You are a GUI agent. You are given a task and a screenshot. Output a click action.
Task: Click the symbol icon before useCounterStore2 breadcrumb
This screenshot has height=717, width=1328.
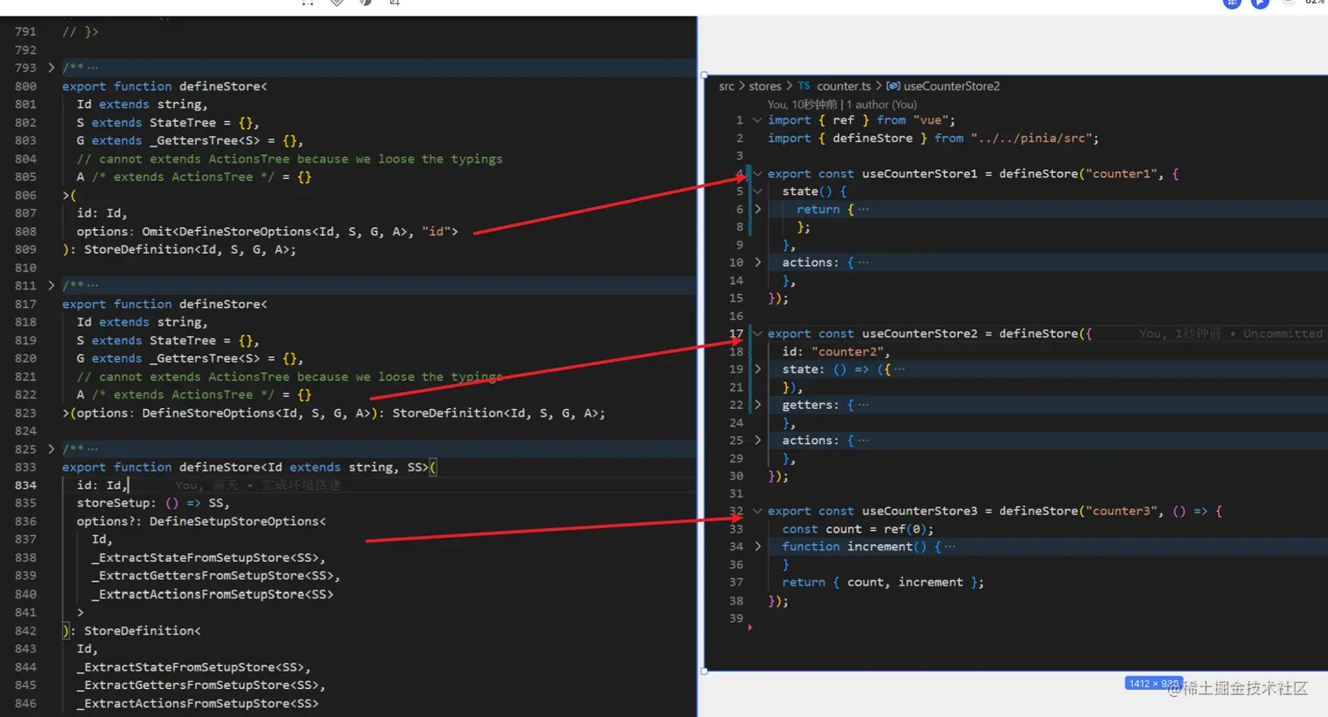893,86
